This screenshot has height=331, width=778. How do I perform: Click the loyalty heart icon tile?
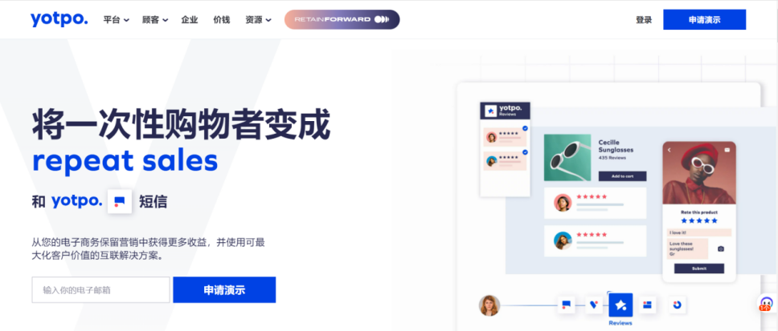click(593, 305)
